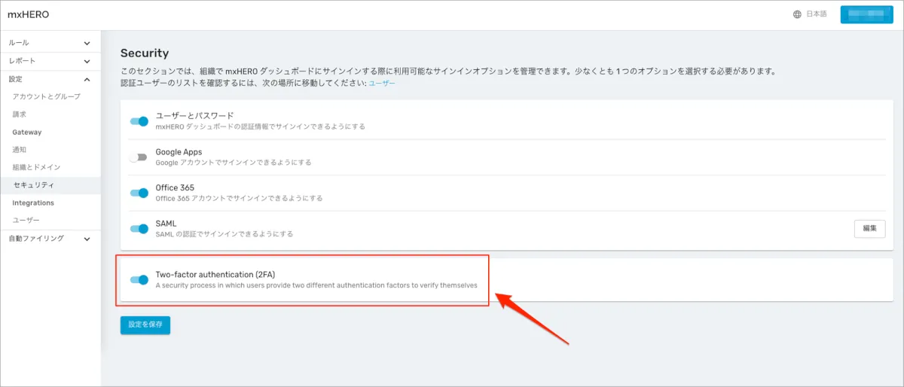The width and height of the screenshot is (904, 387).
Task: Enable Google Apps sign-in toggle
Action: click(139, 157)
